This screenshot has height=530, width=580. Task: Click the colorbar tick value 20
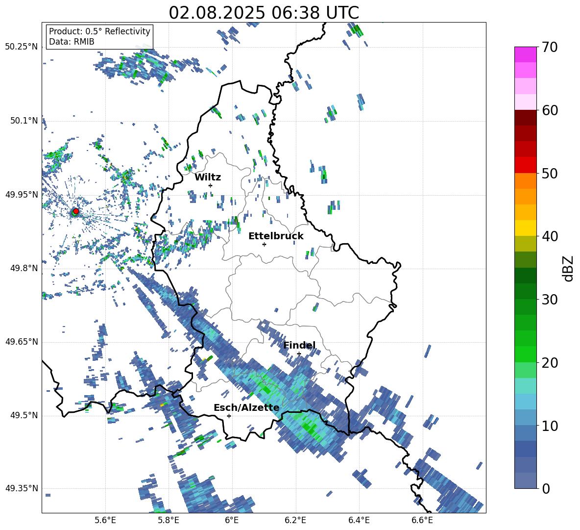tap(550, 363)
